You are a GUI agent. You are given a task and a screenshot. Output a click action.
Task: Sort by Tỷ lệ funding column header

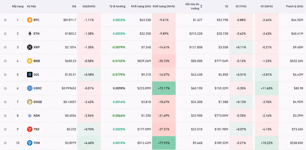click(117, 6)
